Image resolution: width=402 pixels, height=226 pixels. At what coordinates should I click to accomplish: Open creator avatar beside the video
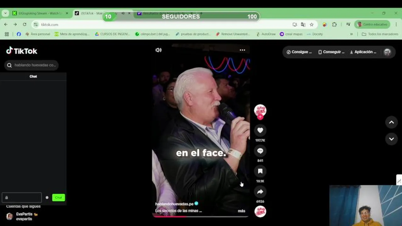click(260, 110)
